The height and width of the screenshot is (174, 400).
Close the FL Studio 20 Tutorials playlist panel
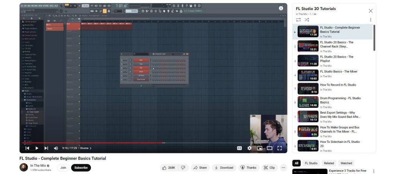tap(370, 11)
